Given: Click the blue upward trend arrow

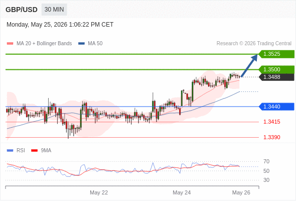Looking at the screenshot, I should point(249,66).
